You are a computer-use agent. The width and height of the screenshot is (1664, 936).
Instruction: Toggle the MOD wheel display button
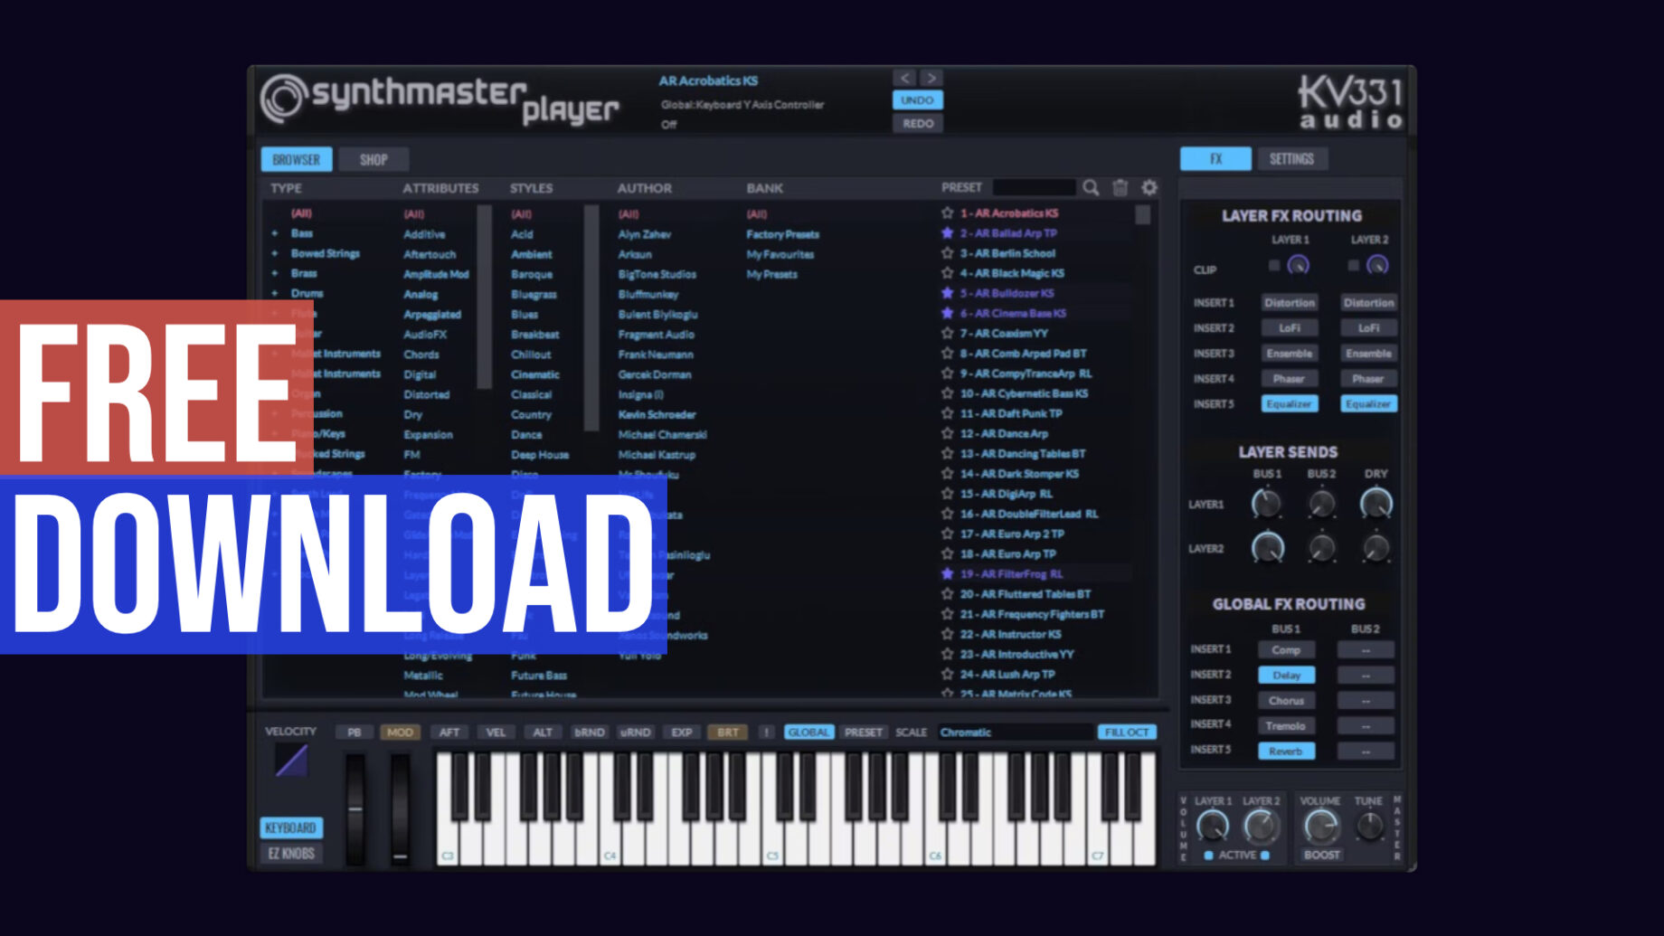click(x=401, y=733)
